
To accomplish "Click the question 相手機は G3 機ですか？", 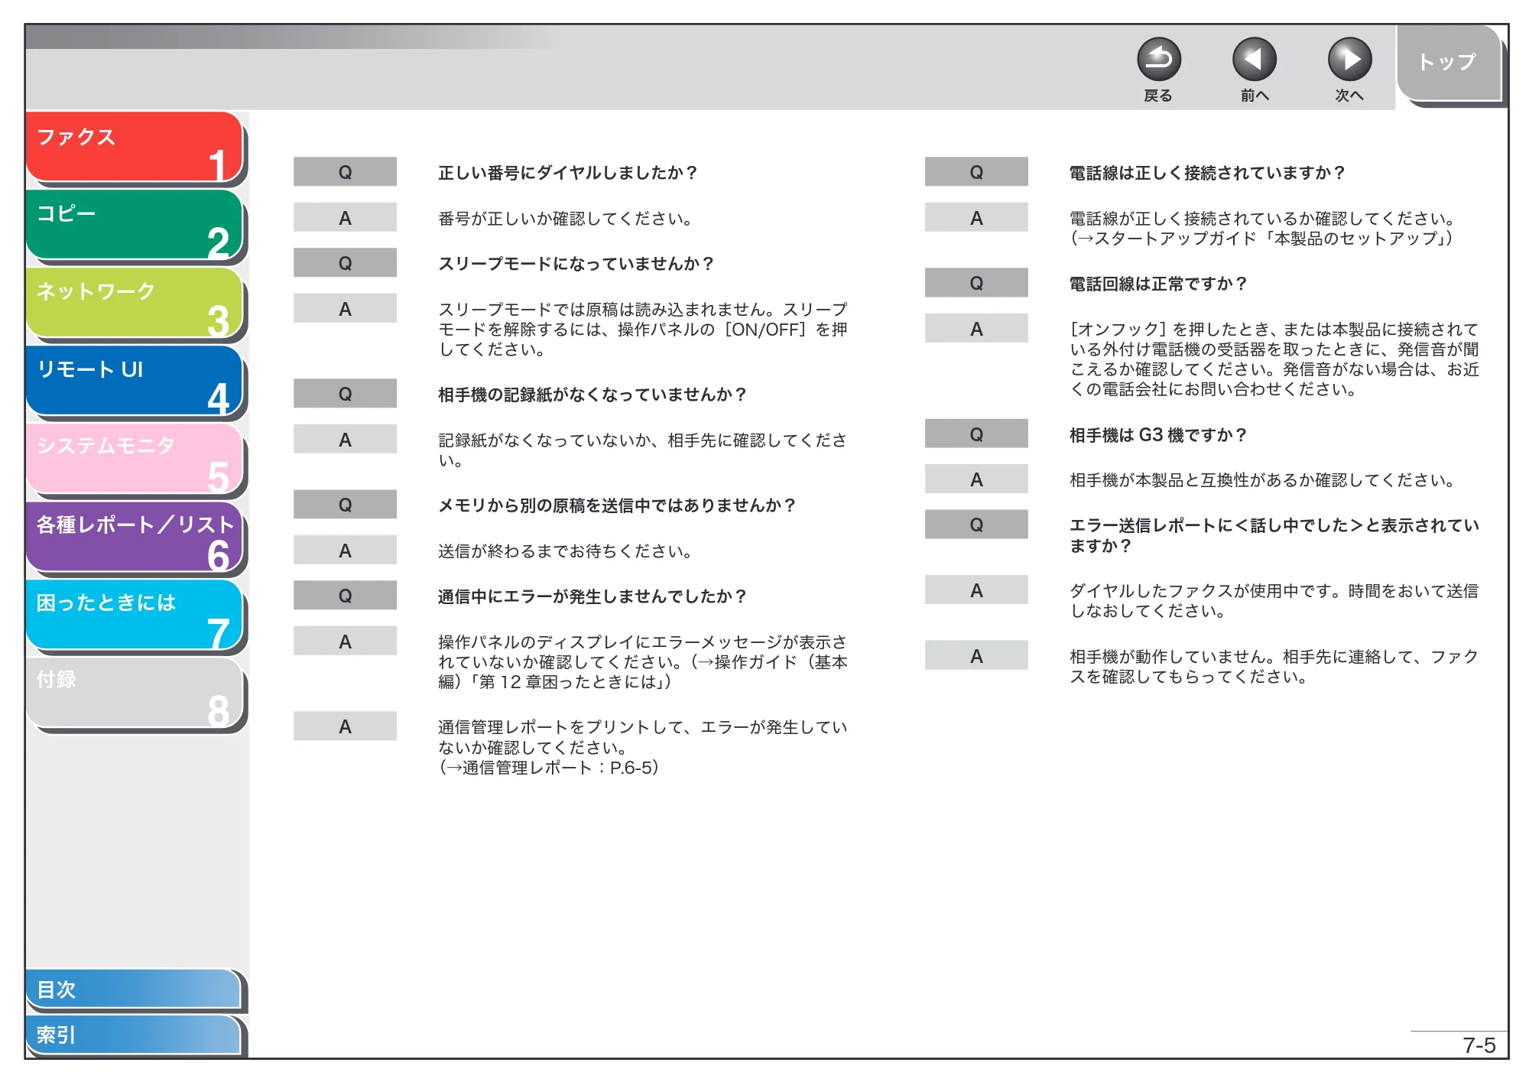I will 1158,435.
